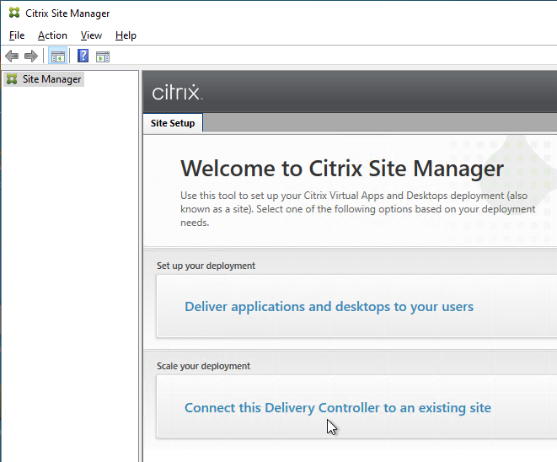
Task: Click the Site Manager node icon
Action: (x=12, y=79)
